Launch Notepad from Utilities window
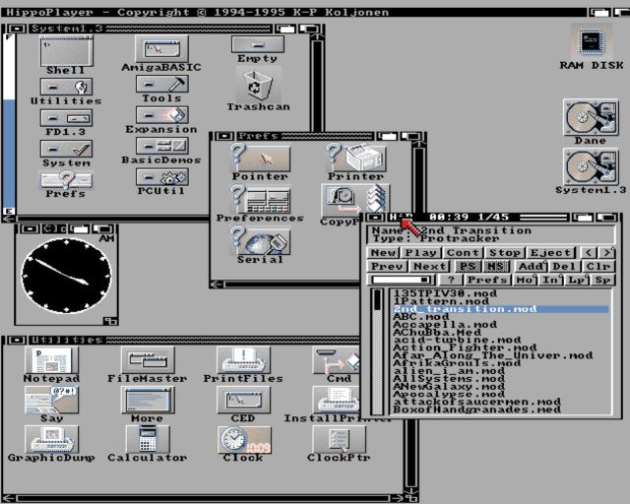The height and width of the screenshot is (504, 630). coord(51,360)
